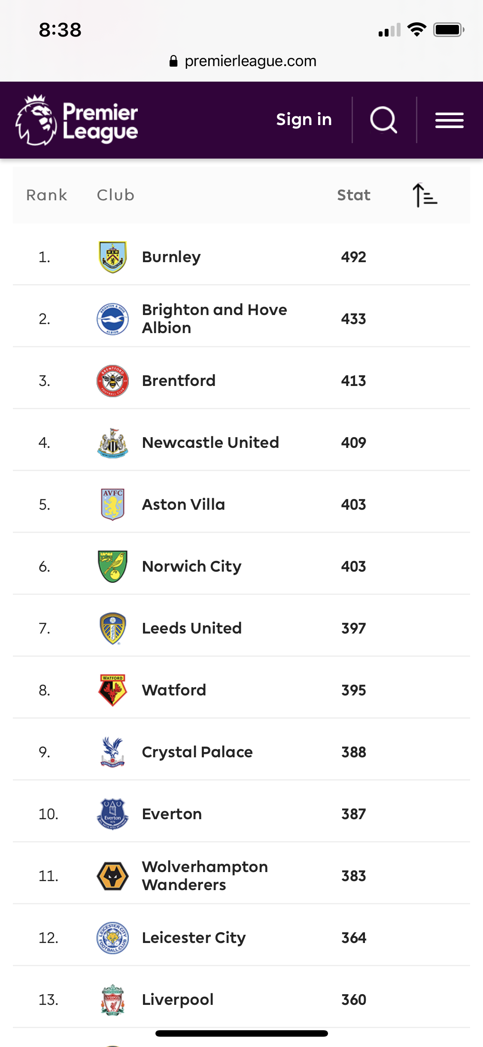Image resolution: width=483 pixels, height=1047 pixels.
Task: Click the Stat column header
Action: pos(353,195)
